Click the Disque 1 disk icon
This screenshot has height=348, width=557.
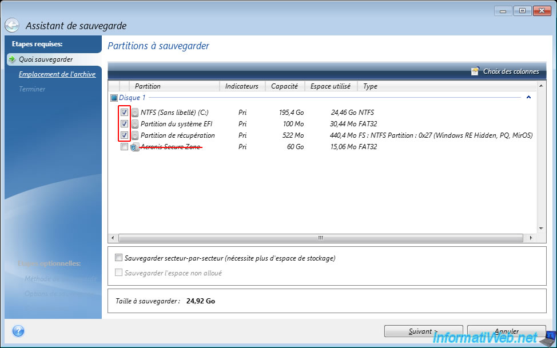coord(114,98)
